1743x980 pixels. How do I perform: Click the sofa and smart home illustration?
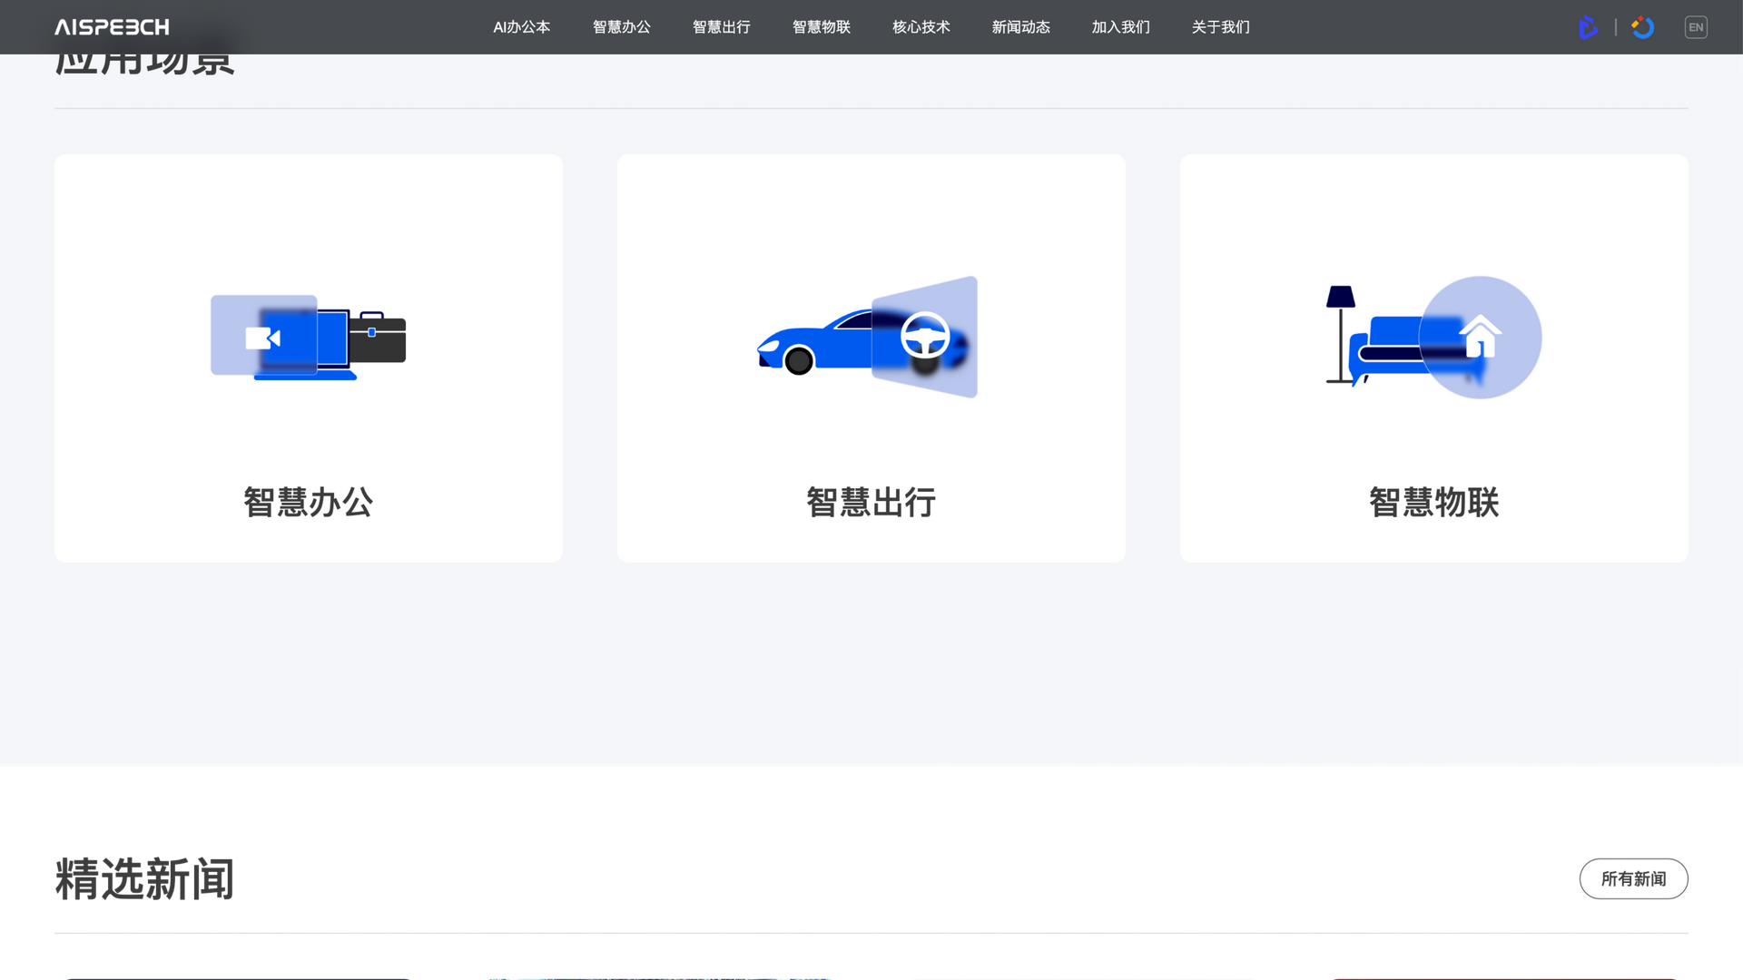pyautogui.click(x=1433, y=337)
